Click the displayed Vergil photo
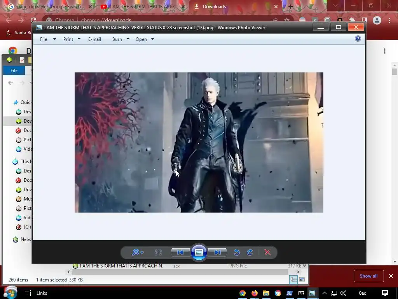This screenshot has width=398, height=299. click(x=199, y=142)
